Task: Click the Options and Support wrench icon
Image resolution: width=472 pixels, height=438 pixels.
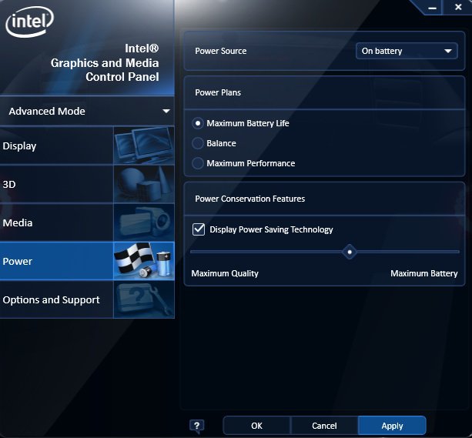Action: [143, 299]
